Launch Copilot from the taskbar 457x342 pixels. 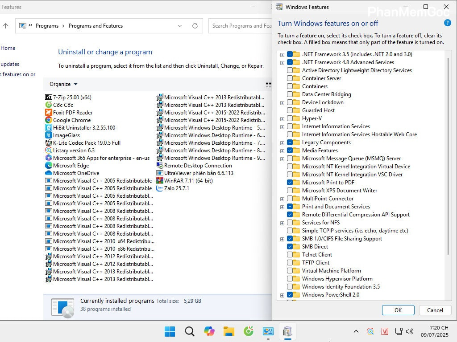(209, 331)
